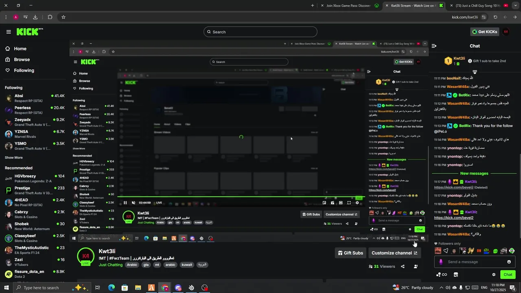Open Windows Task View

(98, 288)
